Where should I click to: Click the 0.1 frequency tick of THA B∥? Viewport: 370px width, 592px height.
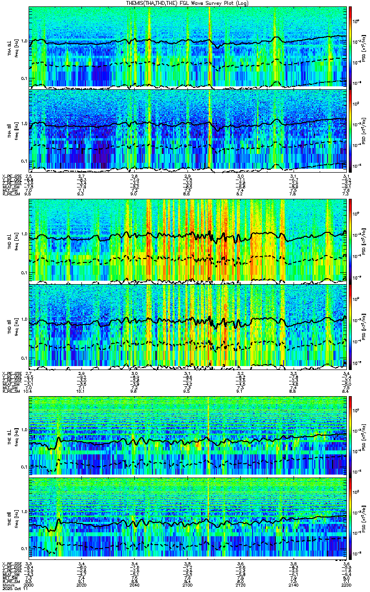pos(25,161)
